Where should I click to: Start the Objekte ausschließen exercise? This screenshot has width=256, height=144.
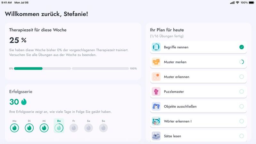tap(198, 107)
